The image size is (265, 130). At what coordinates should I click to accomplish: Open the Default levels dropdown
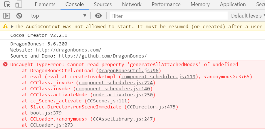point(247,16)
